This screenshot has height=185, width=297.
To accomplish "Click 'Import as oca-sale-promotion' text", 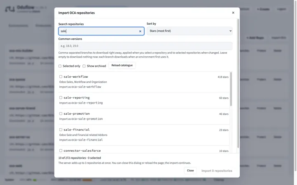I will 81,119.
